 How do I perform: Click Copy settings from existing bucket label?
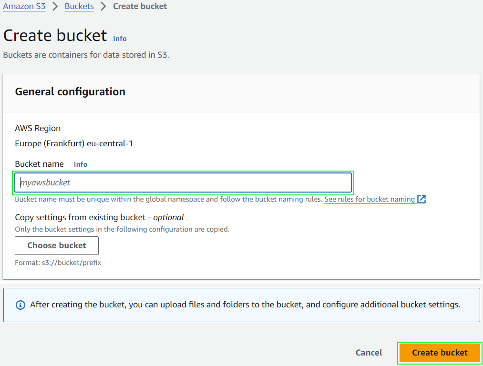click(99, 217)
